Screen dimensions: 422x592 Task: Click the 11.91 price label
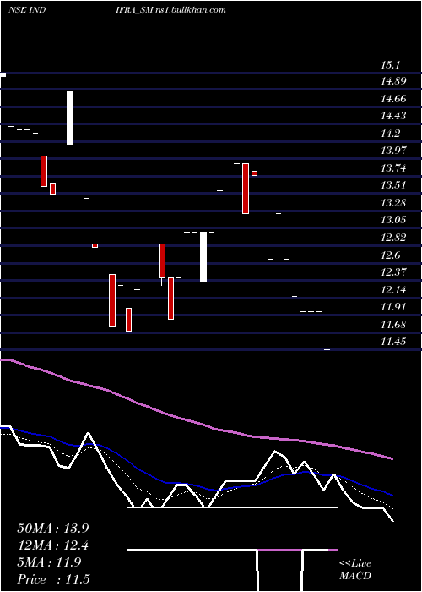(393, 306)
